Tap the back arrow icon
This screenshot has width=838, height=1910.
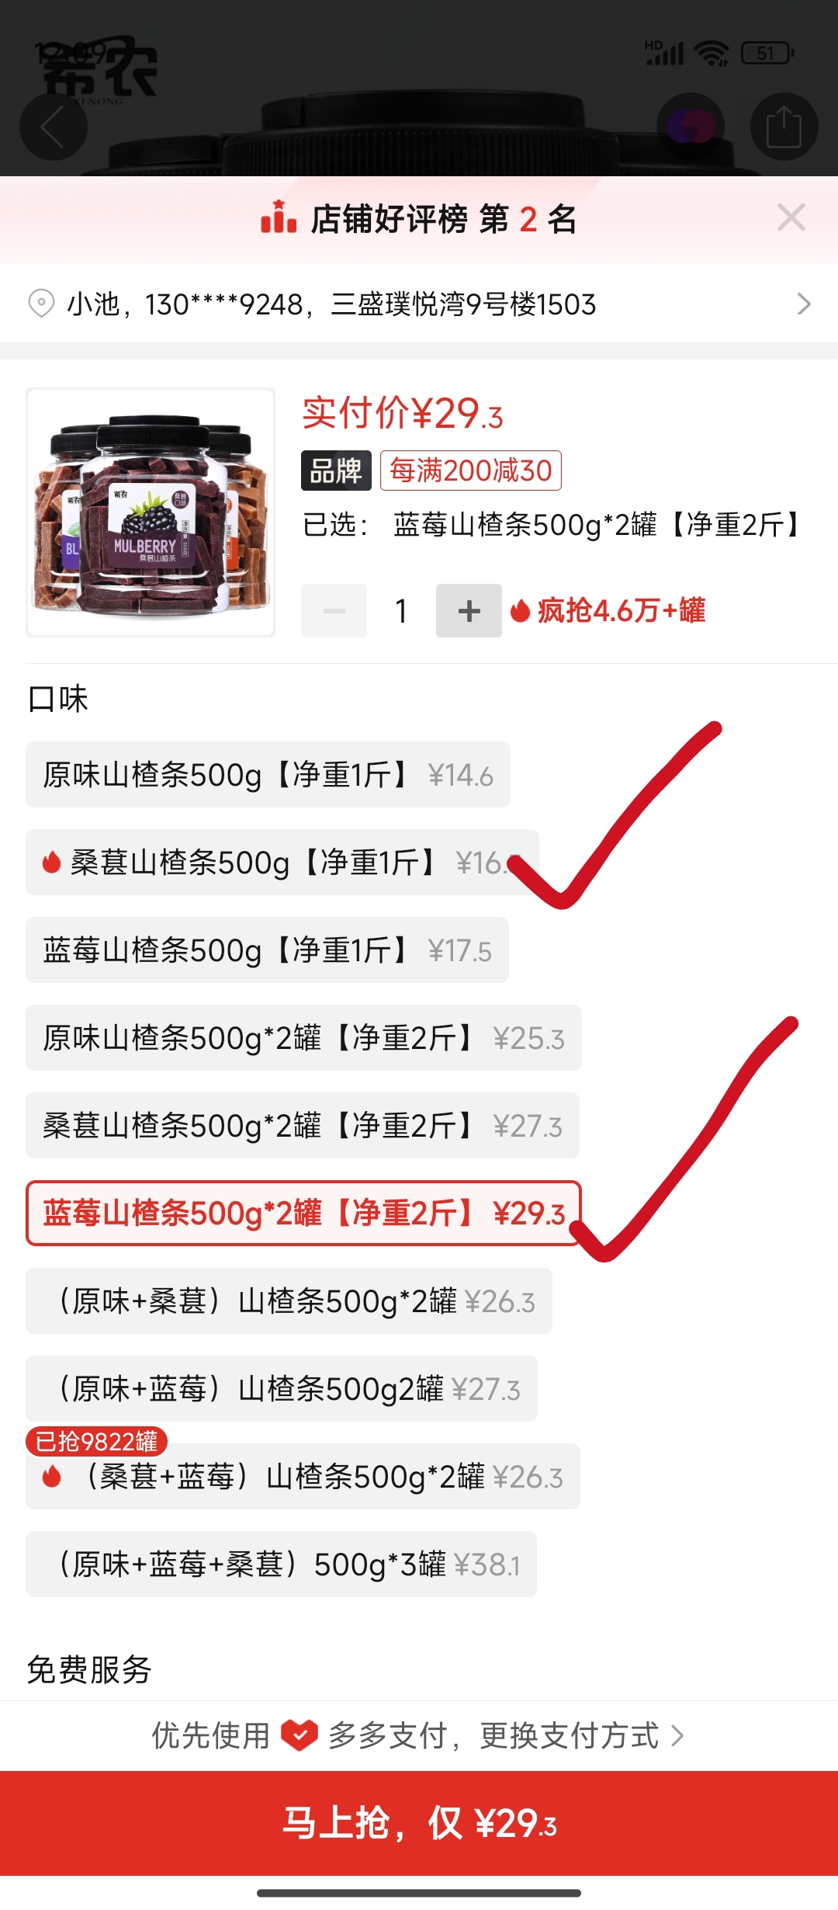pos(53,127)
